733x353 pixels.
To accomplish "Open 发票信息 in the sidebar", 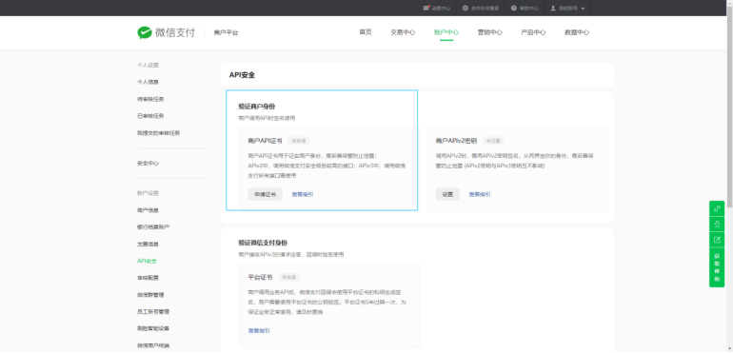I will click(x=148, y=245).
